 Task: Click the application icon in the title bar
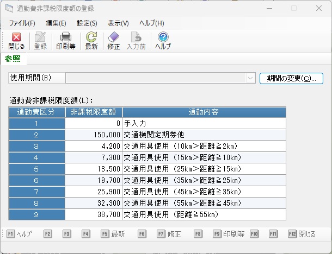point(9,8)
